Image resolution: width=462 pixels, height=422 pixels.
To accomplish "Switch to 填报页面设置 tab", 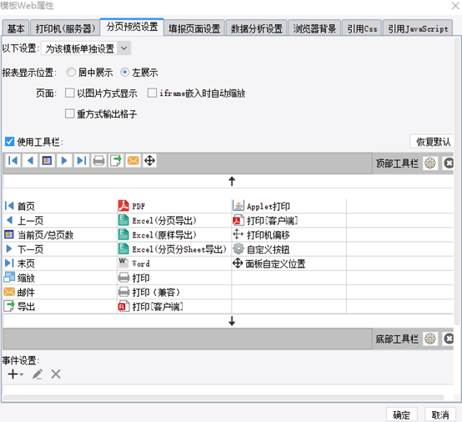I will [194, 28].
